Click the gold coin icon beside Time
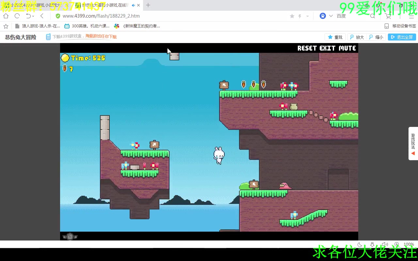The image size is (418, 261). (x=65, y=58)
